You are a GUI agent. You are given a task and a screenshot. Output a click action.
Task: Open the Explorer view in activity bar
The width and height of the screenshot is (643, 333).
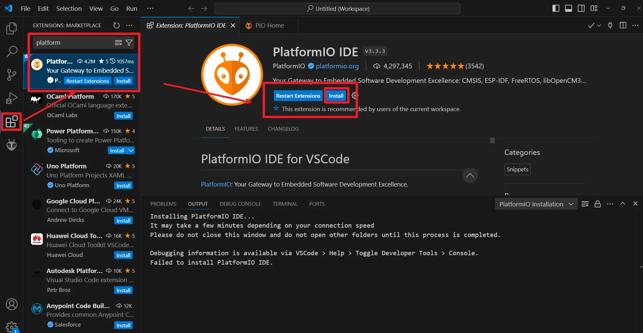[11, 29]
